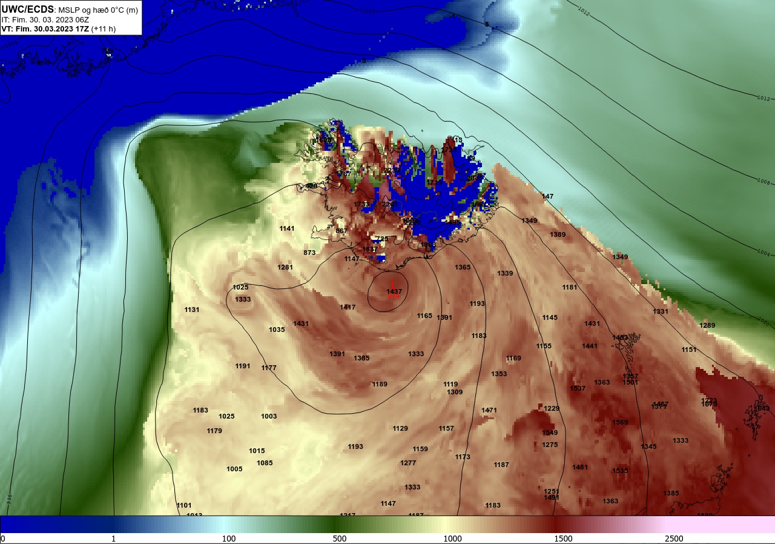Click the 1119 height value
The image size is (775, 544).
point(450,384)
